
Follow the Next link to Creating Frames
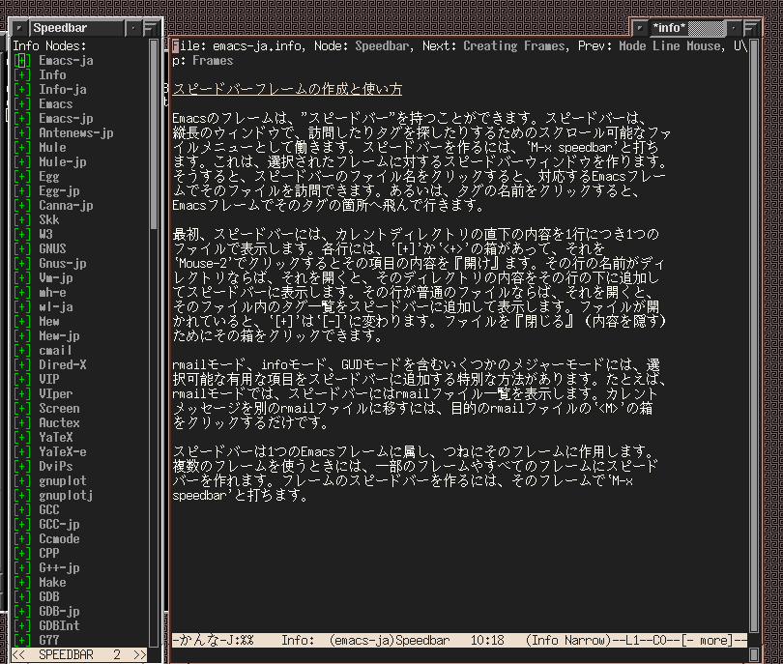point(514,46)
